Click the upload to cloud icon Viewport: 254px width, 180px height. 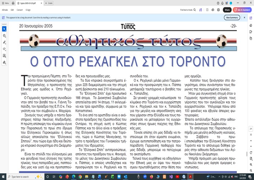213,10
